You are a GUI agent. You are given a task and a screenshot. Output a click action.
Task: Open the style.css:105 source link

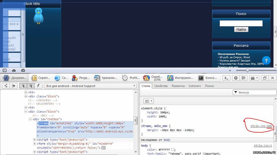(x=261, y=126)
